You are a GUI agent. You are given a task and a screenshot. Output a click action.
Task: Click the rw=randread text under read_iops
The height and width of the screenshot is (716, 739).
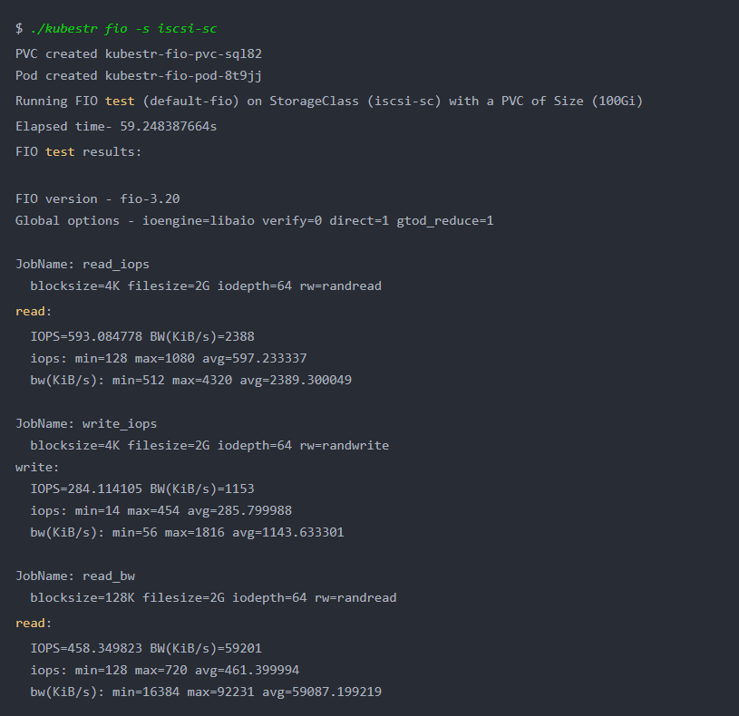(340, 285)
